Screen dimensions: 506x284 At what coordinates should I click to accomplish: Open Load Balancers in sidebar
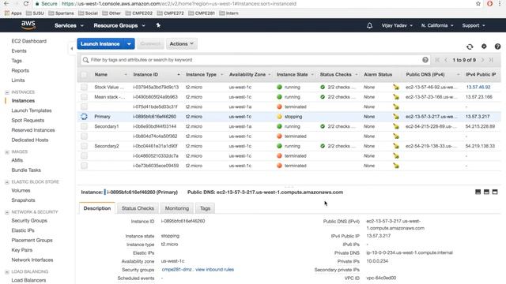click(28, 280)
